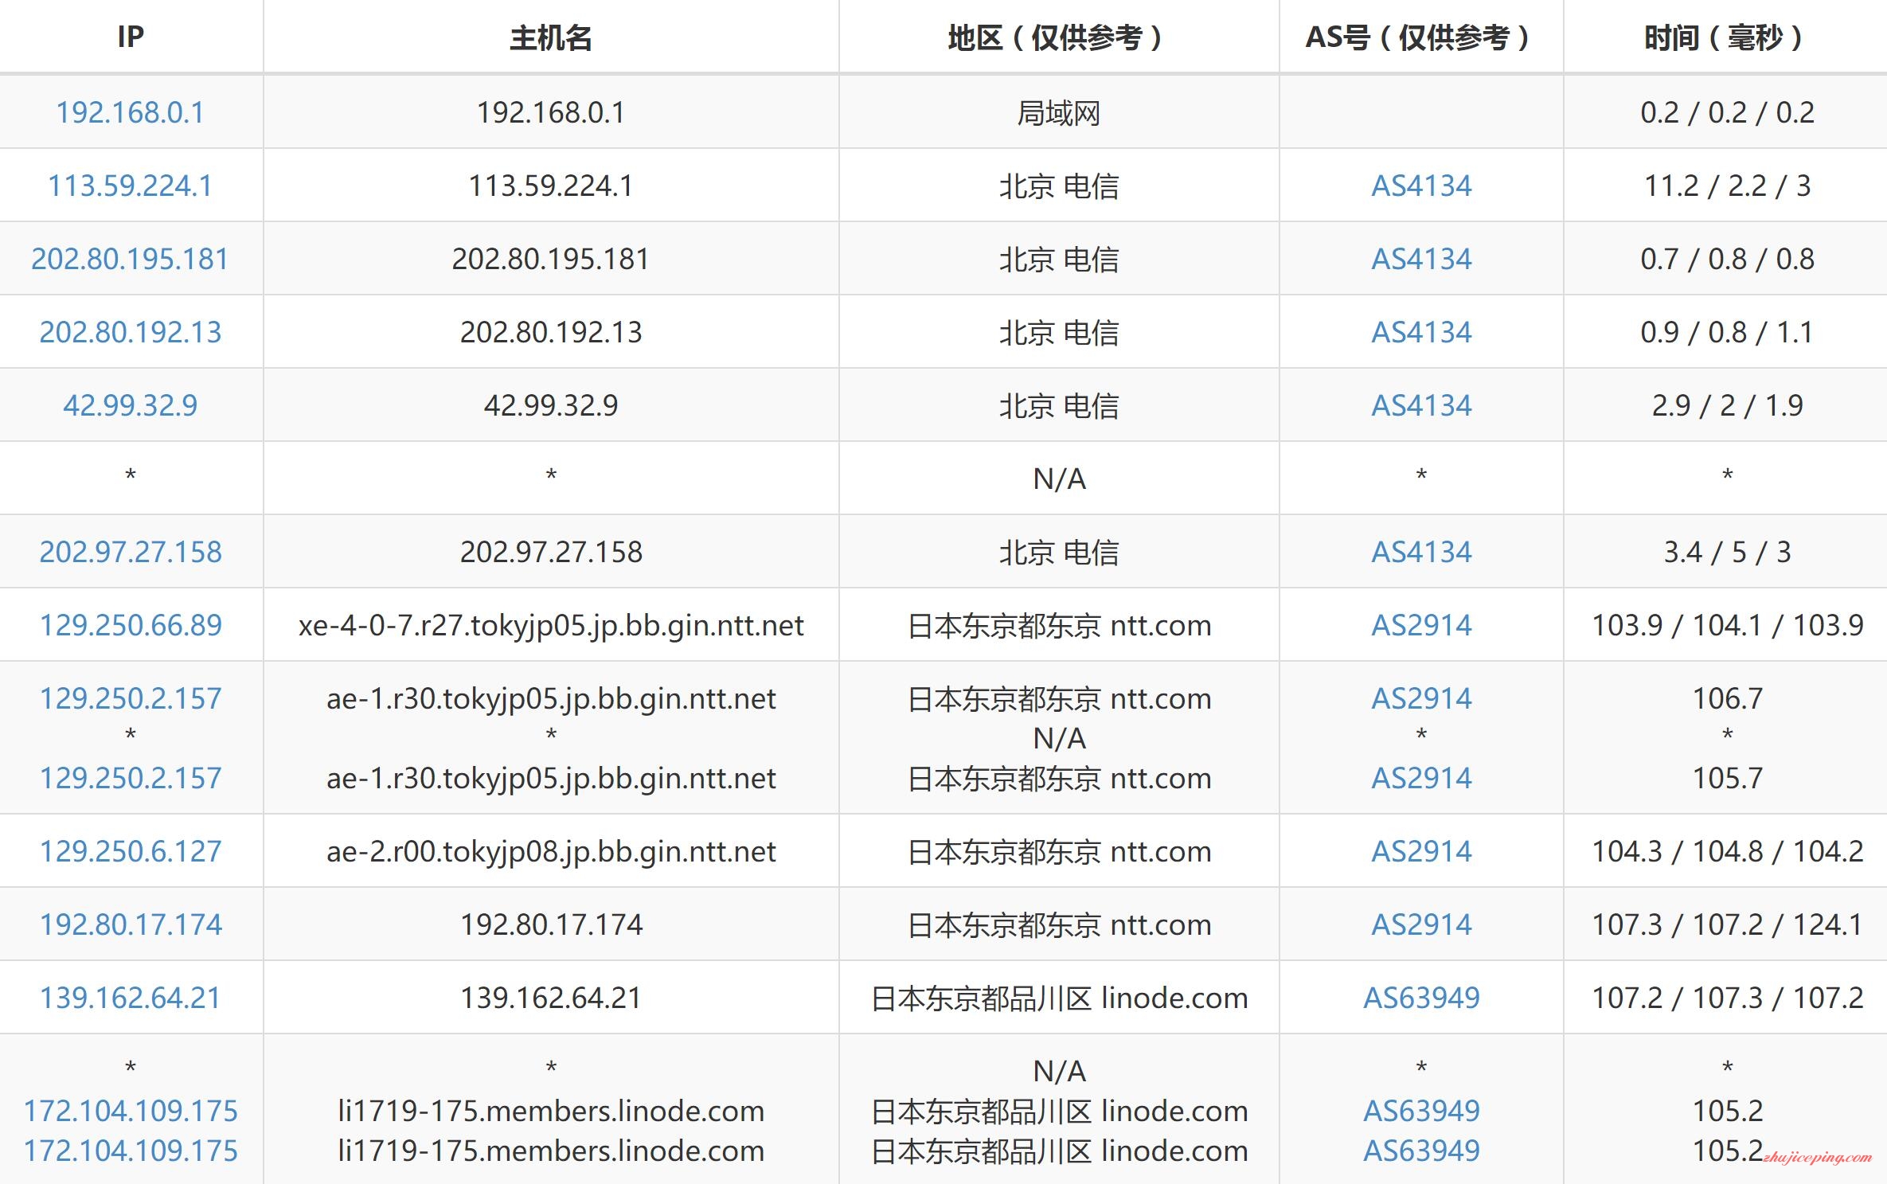Select 日本东京都品川区 linode.com in the 139.162.64.21 row

pyautogui.click(x=1059, y=998)
